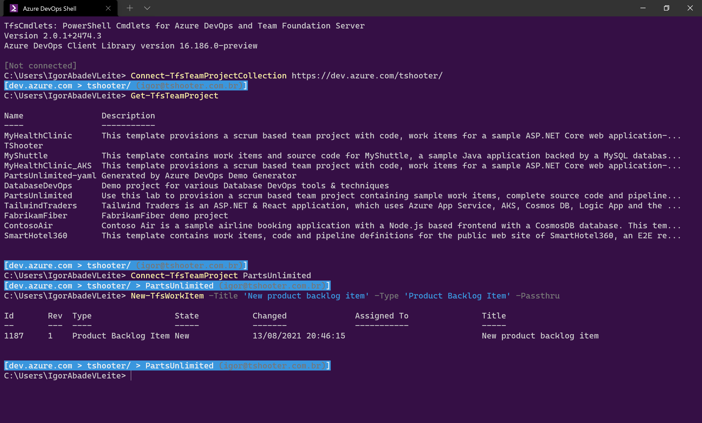The image size is (702, 423).
Task: Click the Assigned To column header
Action: tap(382, 316)
